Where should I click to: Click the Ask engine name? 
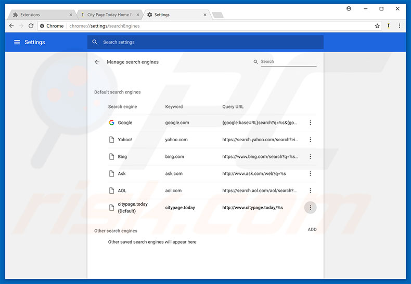click(x=122, y=173)
